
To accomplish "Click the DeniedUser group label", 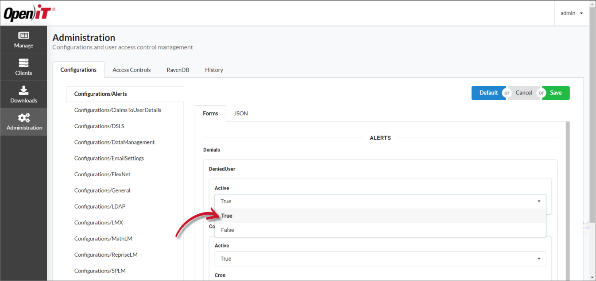I will click(222, 169).
